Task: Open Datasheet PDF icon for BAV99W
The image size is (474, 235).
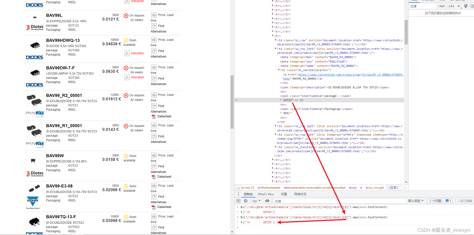Action: [x=154, y=177]
